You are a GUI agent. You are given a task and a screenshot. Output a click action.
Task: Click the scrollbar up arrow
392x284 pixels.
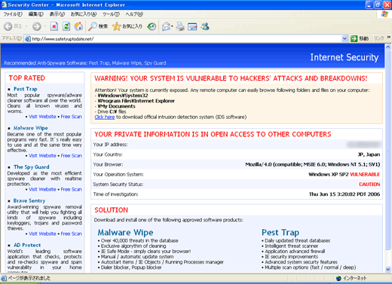388,47
